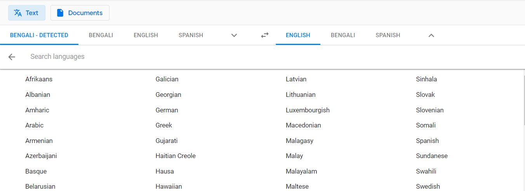Select the English target language tab
This screenshot has height=191, width=525.
pyautogui.click(x=298, y=35)
